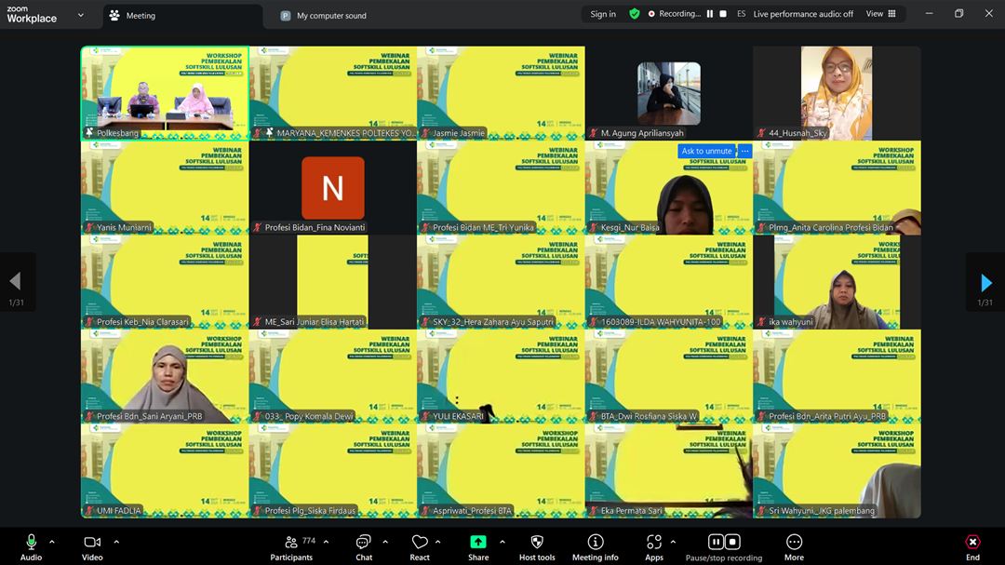Viewport: 1005px width, 565px height.
Task: Go to next gallery page with right arrow
Action: tap(985, 282)
